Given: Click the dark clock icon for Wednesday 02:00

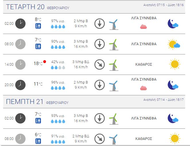Looking at the screenshot, I should click(x=20, y=24).
